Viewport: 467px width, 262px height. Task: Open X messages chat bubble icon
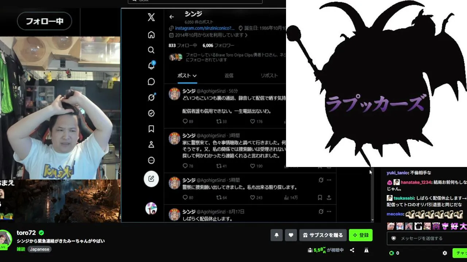[x=151, y=82]
